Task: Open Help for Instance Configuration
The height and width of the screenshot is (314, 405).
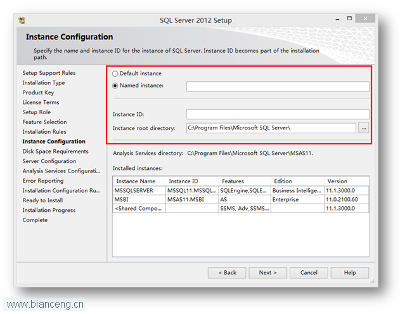Action: click(x=350, y=273)
